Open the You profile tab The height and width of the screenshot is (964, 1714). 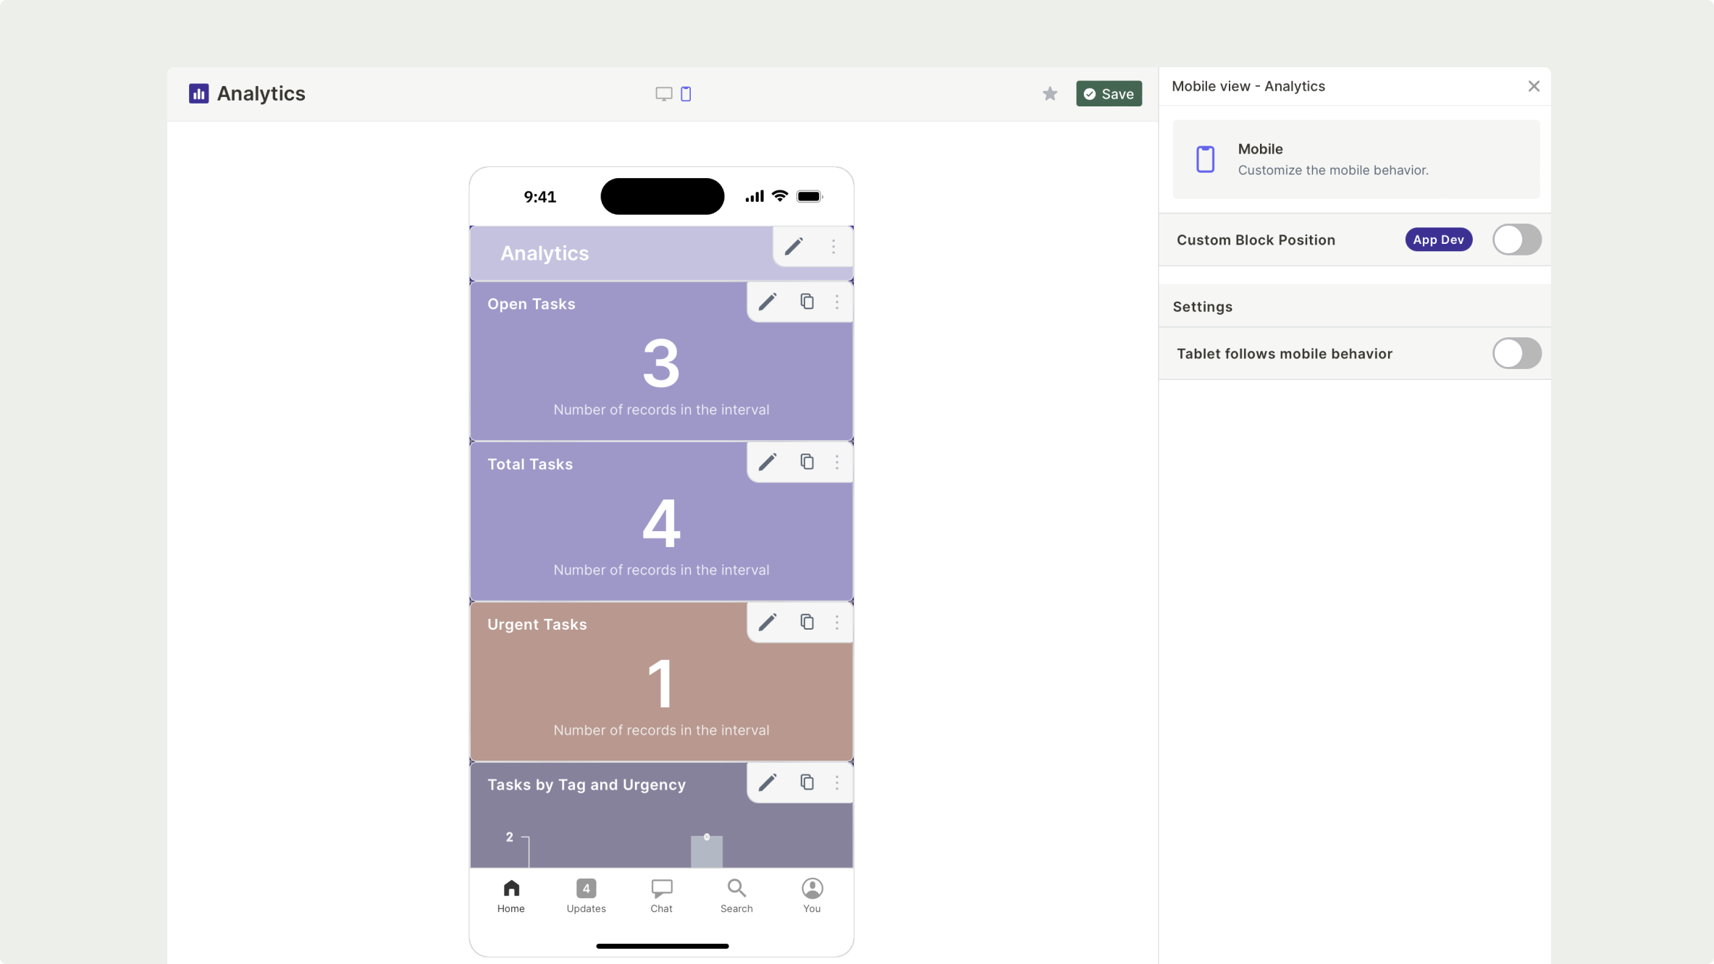(812, 896)
